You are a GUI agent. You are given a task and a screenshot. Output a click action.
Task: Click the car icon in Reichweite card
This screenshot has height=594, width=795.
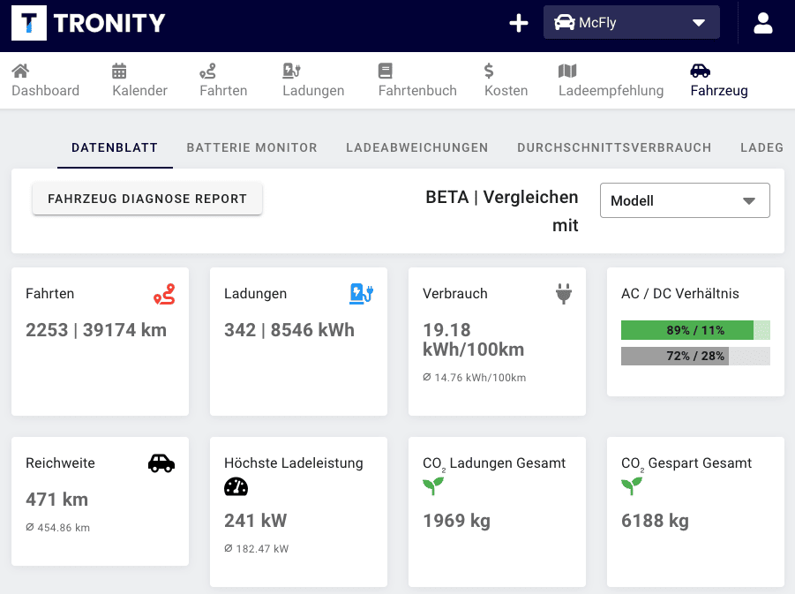point(161,463)
